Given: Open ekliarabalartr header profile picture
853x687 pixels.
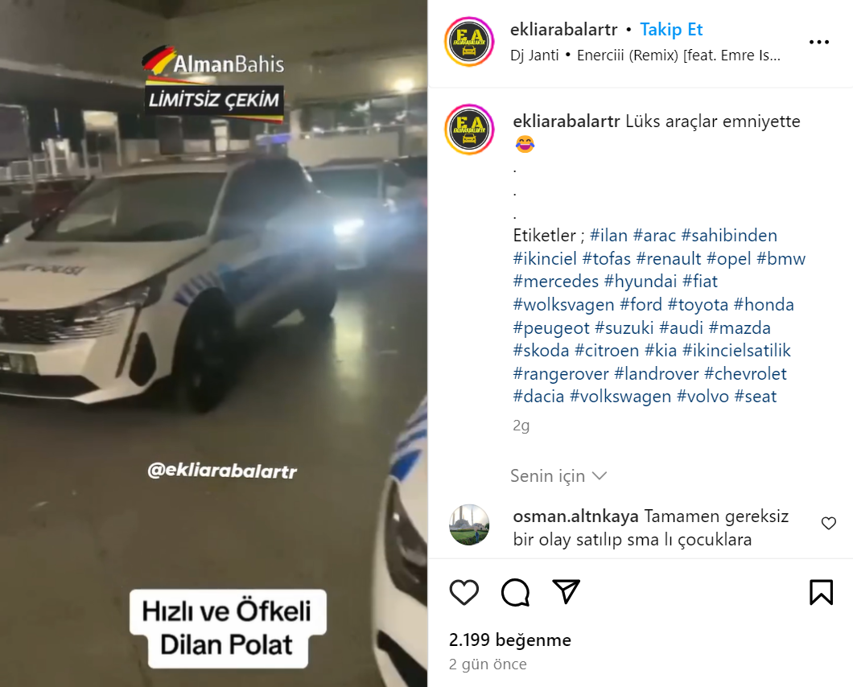Looking at the screenshot, I should click(469, 42).
